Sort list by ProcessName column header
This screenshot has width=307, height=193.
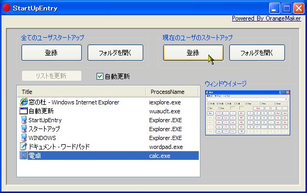click(x=172, y=92)
